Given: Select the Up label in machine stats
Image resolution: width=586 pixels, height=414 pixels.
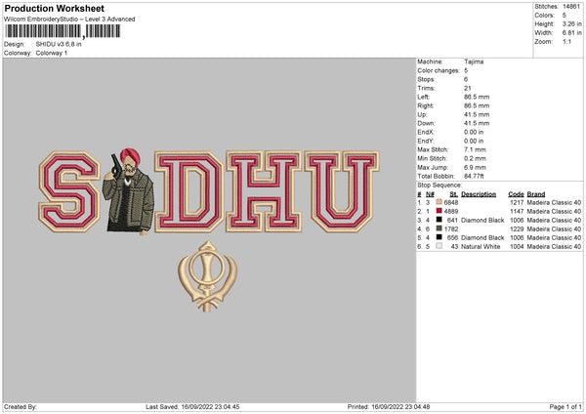Looking at the screenshot, I should [x=422, y=114].
